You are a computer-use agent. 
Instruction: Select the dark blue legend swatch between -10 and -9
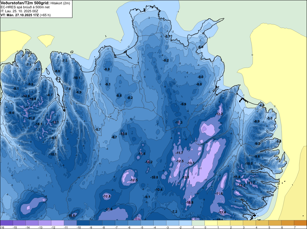[x=83, y=223]
